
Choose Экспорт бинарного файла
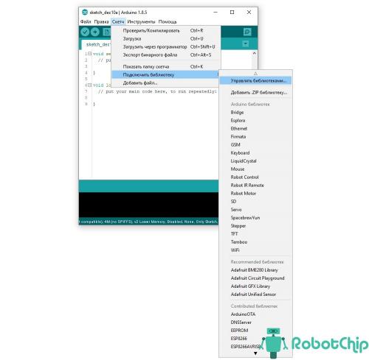coord(166,55)
